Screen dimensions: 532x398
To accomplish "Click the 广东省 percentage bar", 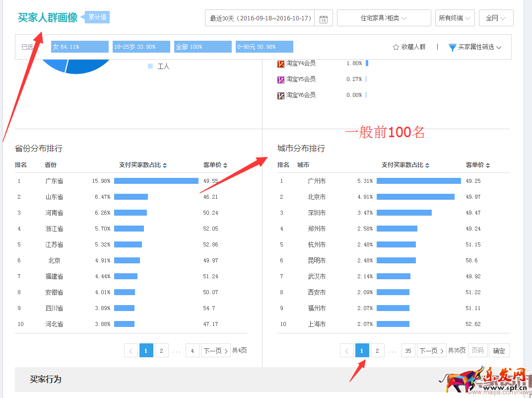I will (x=156, y=181).
